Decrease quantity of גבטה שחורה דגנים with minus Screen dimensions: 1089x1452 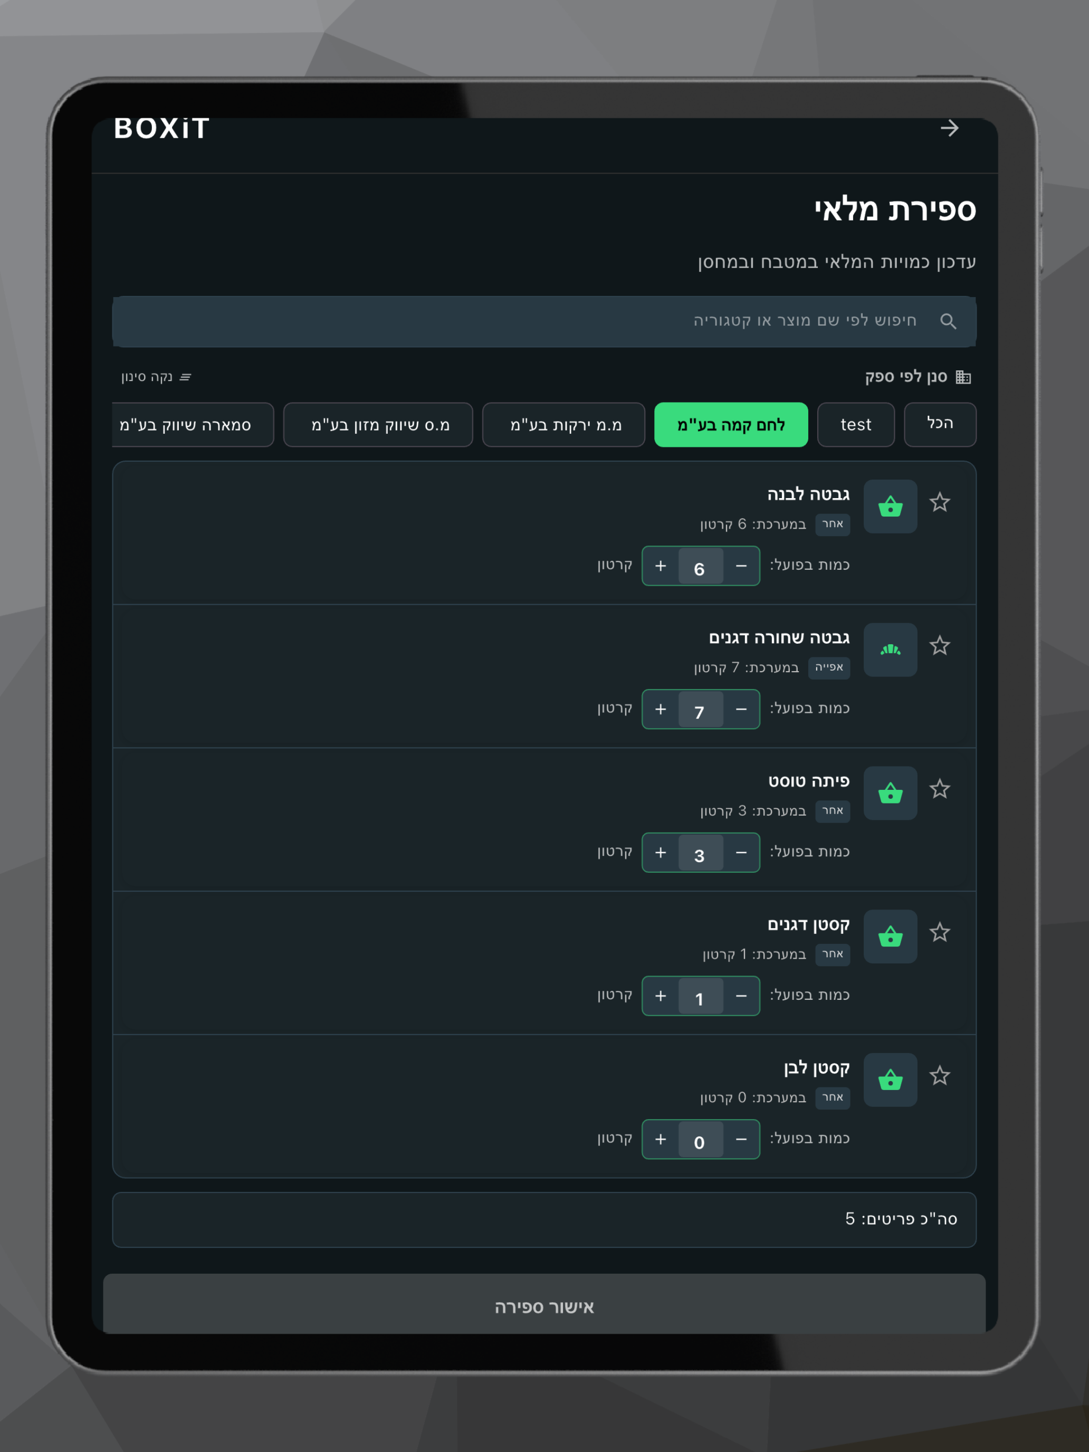(x=741, y=709)
